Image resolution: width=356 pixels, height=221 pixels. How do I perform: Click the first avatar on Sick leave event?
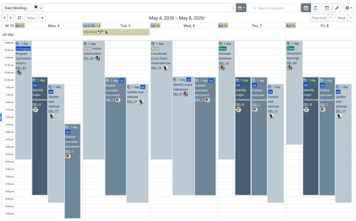tap(100, 32)
